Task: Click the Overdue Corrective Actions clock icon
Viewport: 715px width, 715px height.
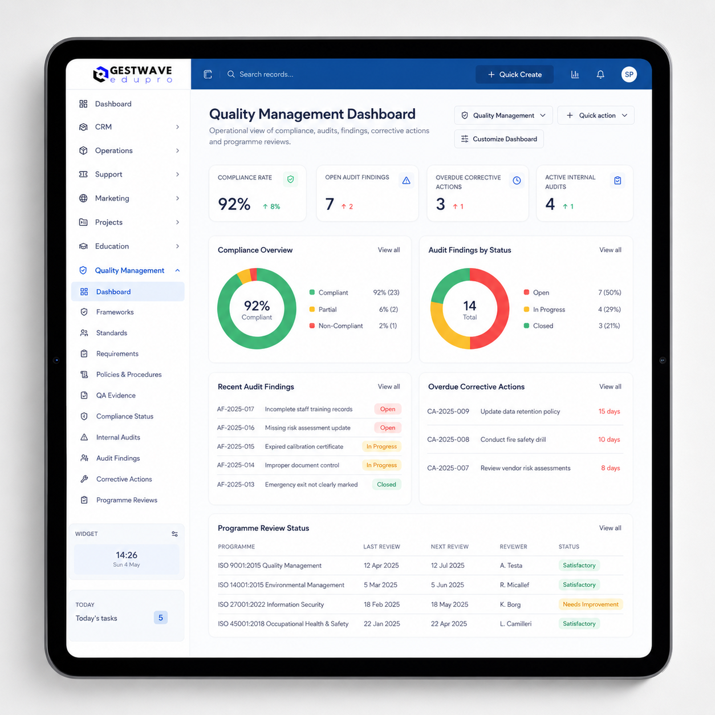Action: coord(517,180)
